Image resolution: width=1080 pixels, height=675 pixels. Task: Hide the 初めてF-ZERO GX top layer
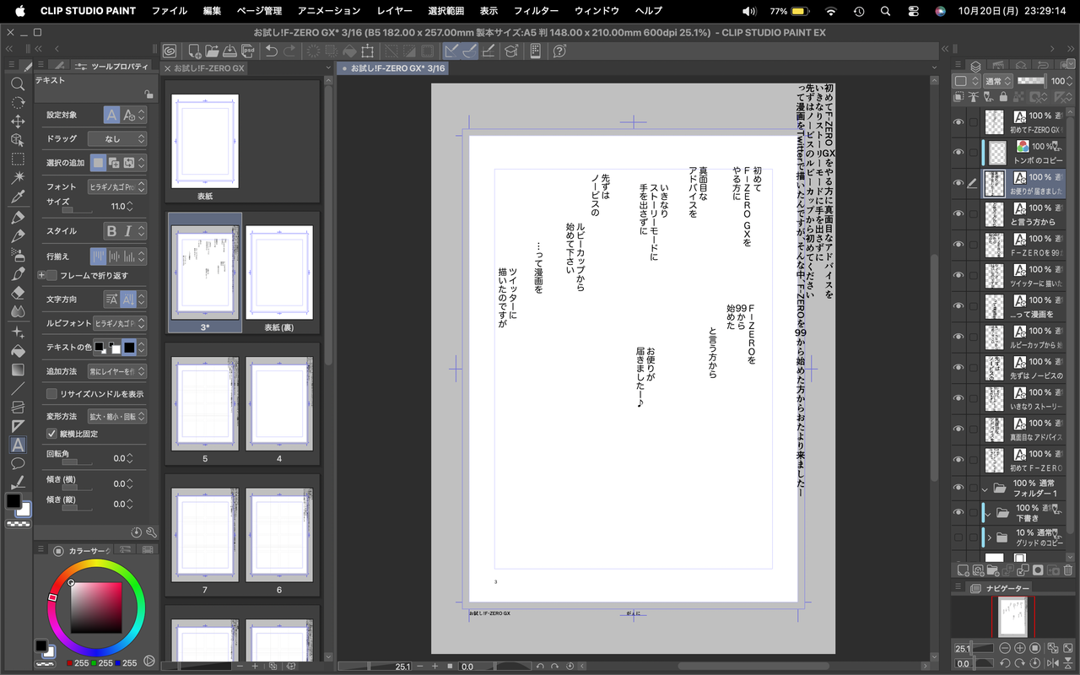[958, 122]
